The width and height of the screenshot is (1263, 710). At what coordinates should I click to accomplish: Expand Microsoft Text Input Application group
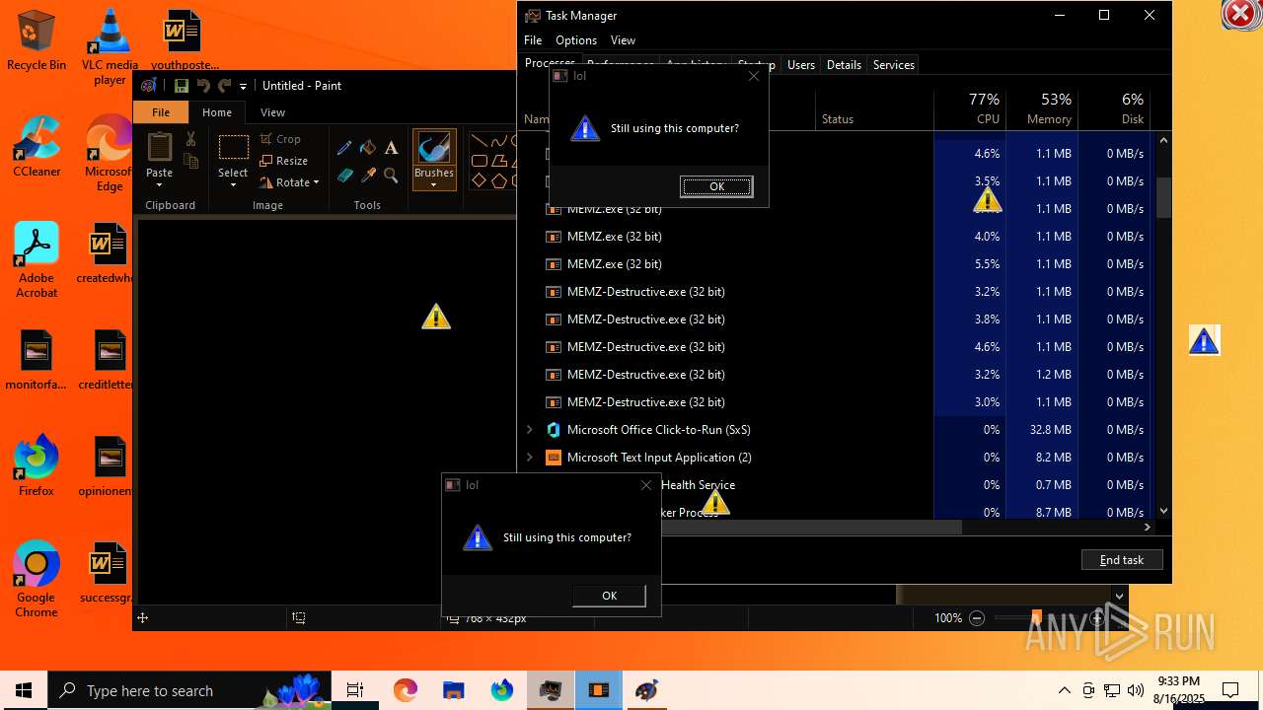click(530, 458)
